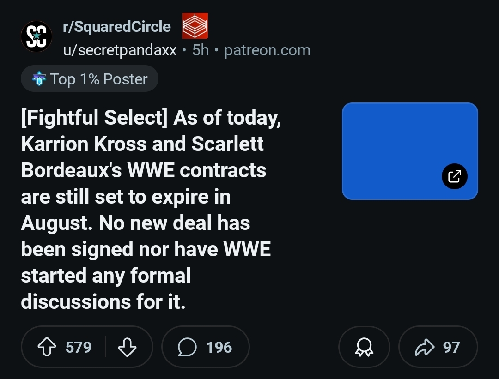Open the comments via speech bubble icon
499x379 pixels.
pyautogui.click(x=187, y=347)
